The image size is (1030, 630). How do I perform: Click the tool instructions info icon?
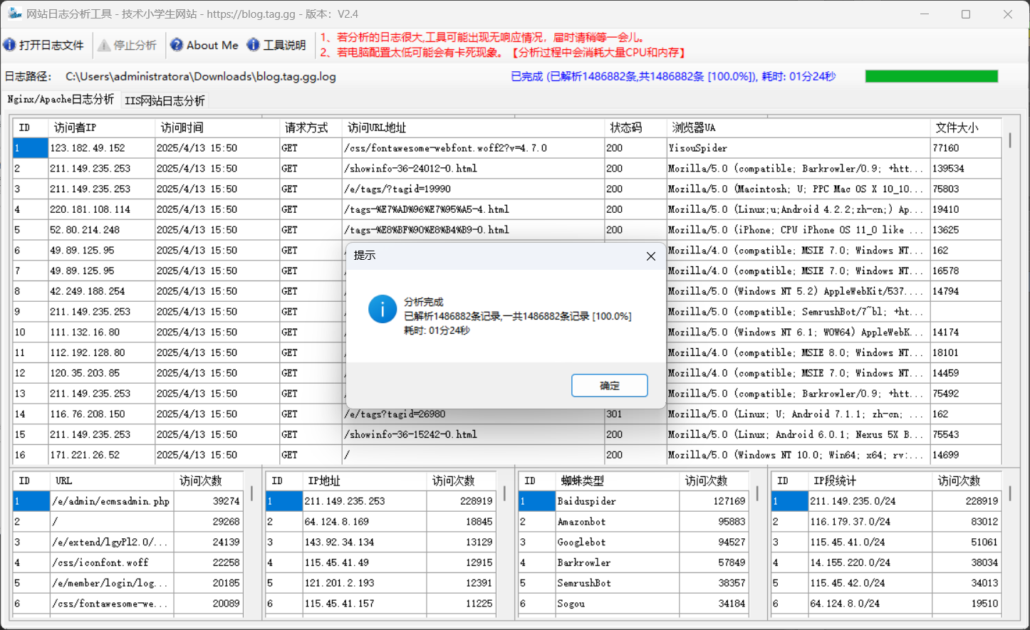tap(253, 45)
